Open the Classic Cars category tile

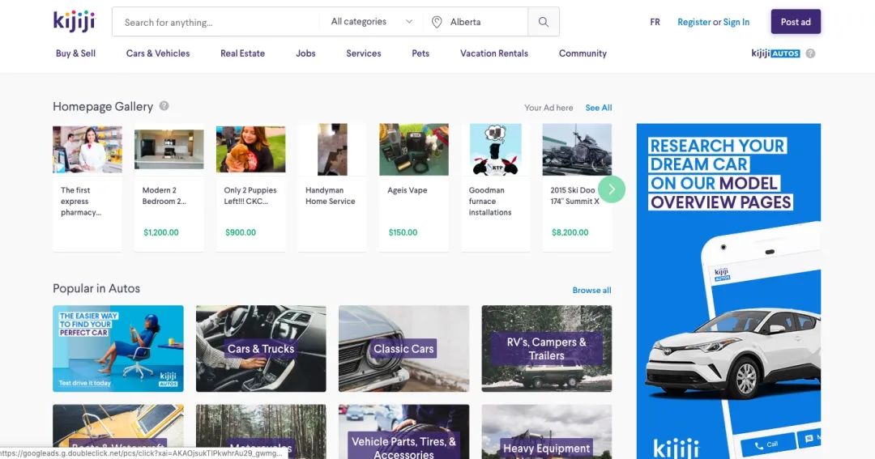point(403,348)
